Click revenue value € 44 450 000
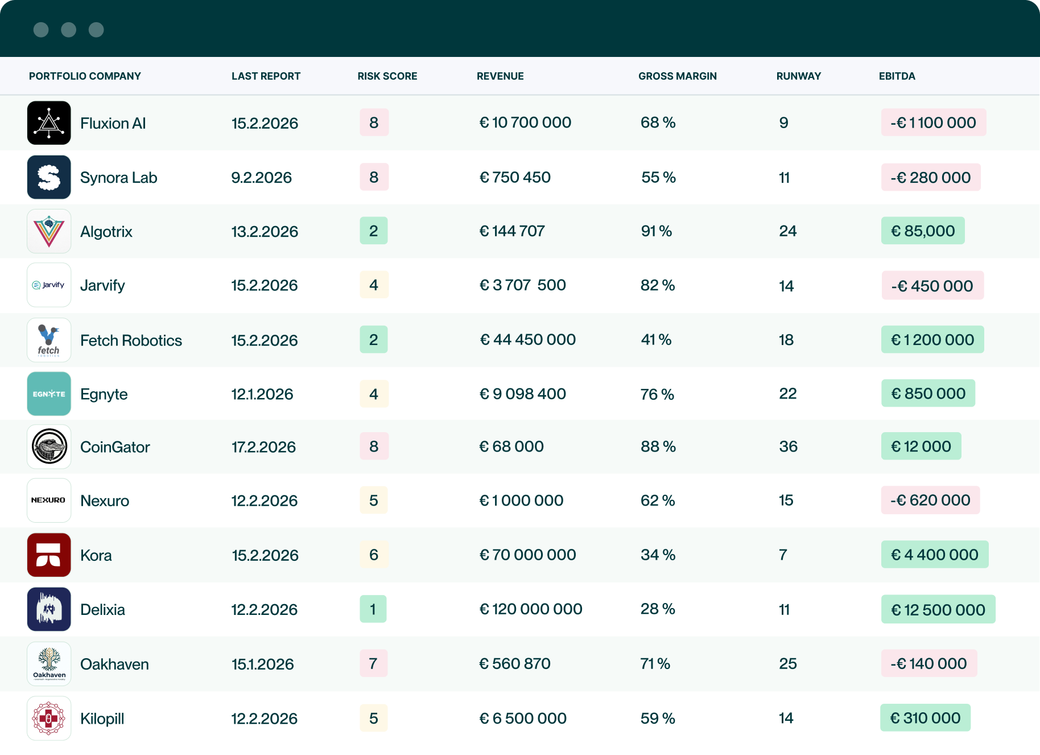 527,339
